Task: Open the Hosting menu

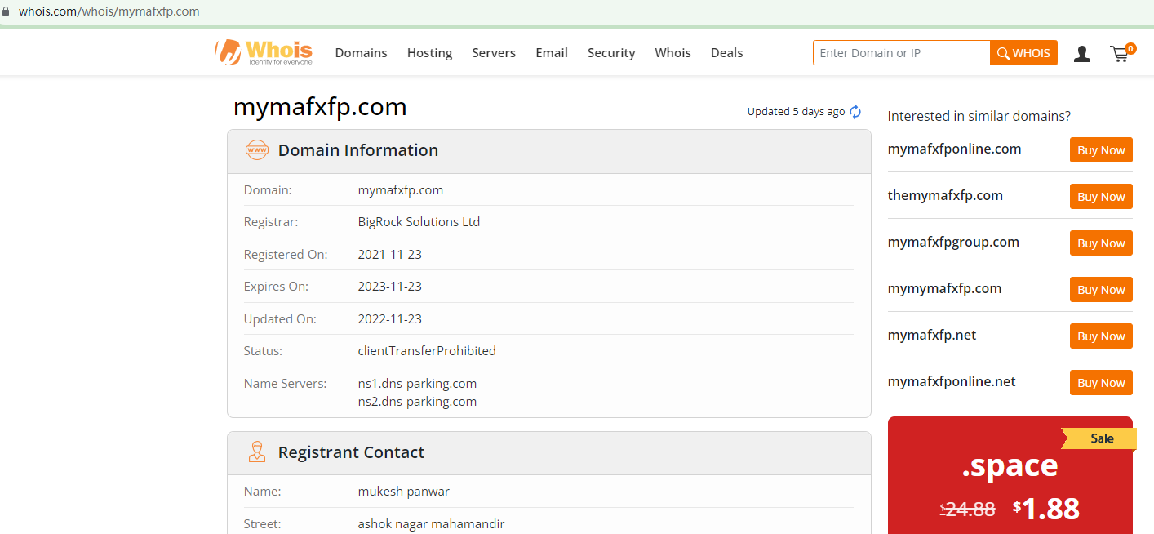Action: point(429,53)
